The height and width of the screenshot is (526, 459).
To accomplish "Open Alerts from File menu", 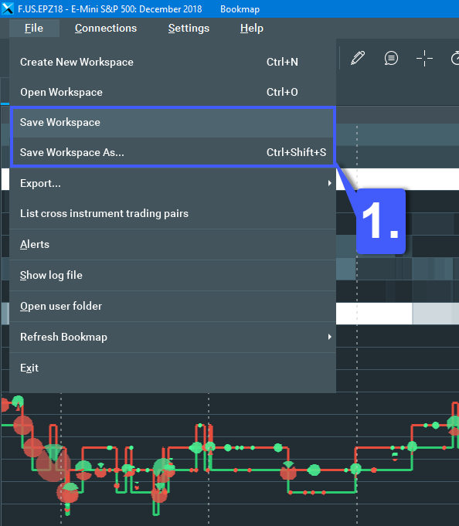I will (x=173, y=245).
